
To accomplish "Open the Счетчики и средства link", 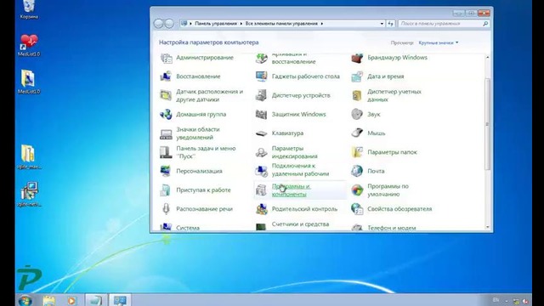I will pos(300,224).
